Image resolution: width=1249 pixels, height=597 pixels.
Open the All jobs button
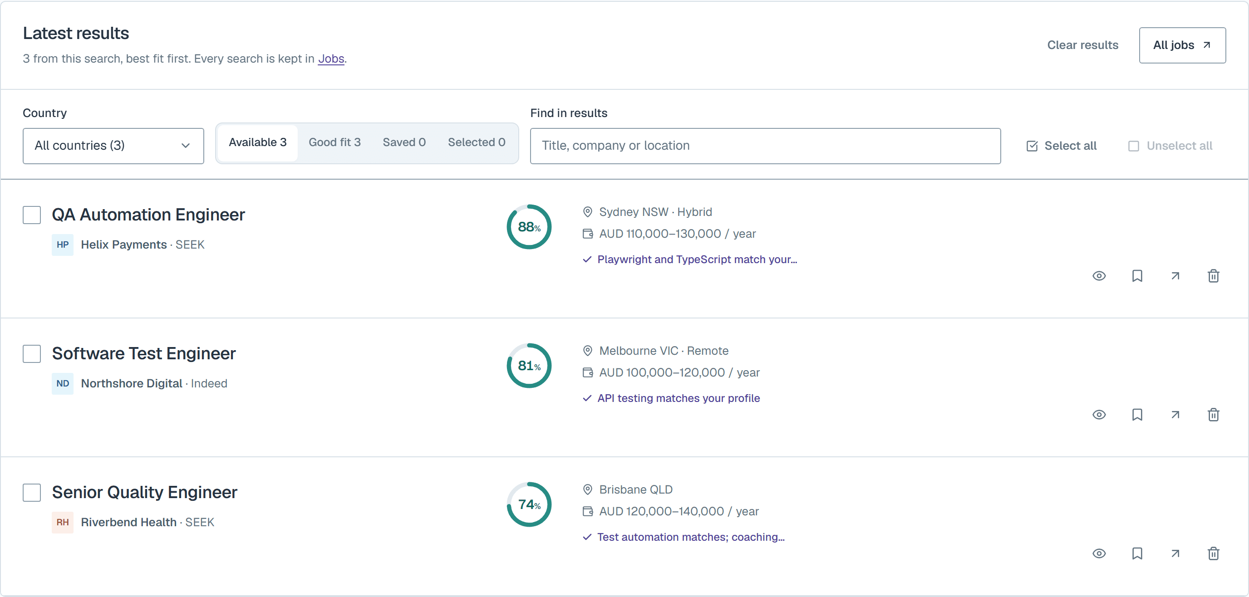pyautogui.click(x=1182, y=45)
